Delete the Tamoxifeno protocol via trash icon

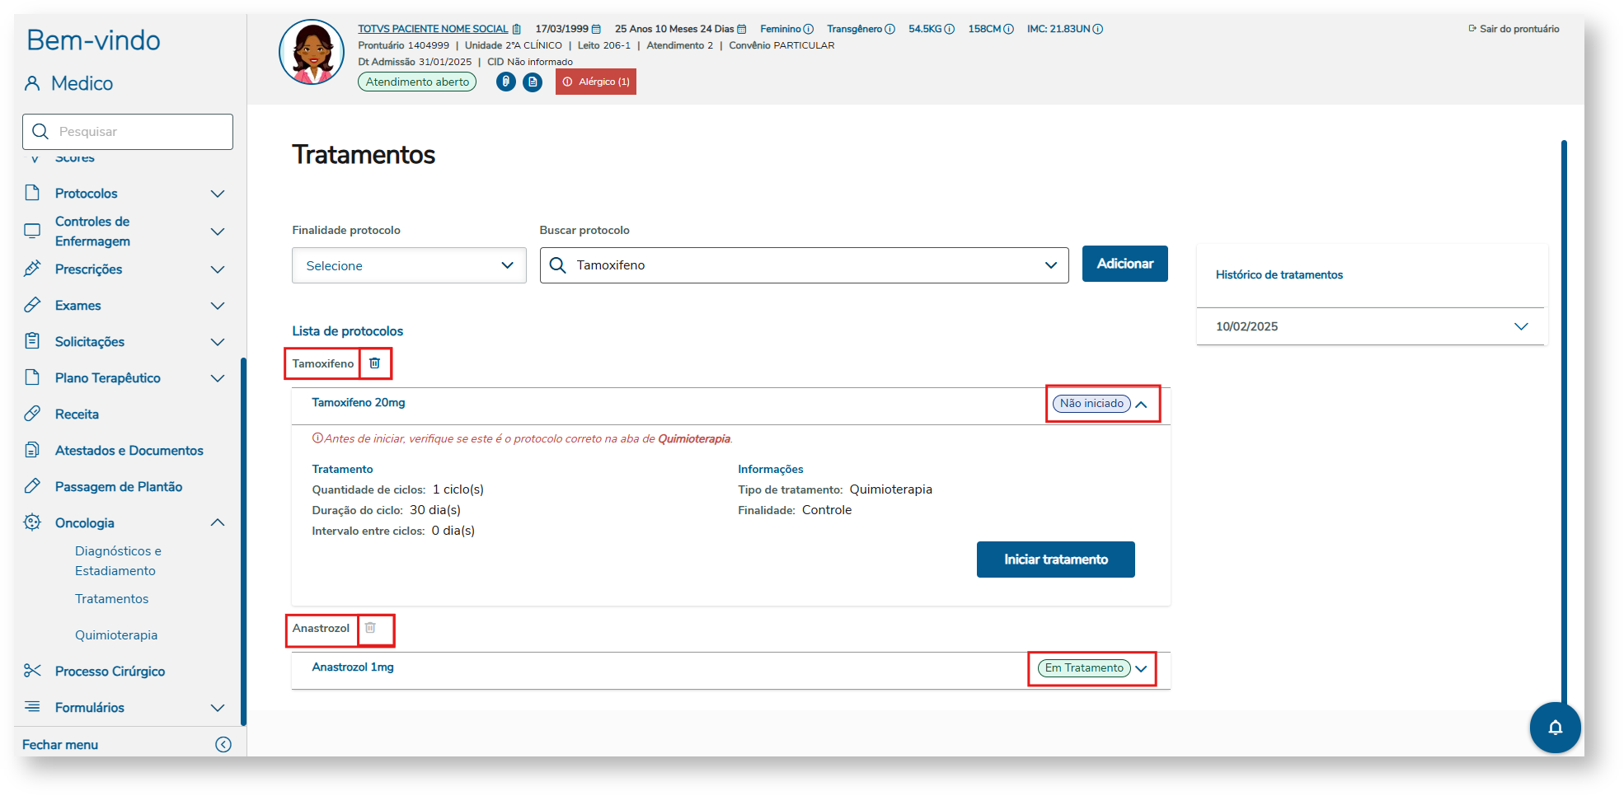tap(375, 363)
